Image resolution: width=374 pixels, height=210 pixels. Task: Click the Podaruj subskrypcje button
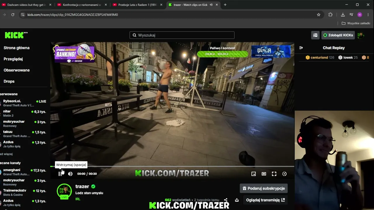pos(264,188)
